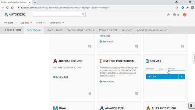Click the Alias AutoStudio logo icon
Image resolution: width=195 pixels, height=110 pixels.
(x=148, y=108)
